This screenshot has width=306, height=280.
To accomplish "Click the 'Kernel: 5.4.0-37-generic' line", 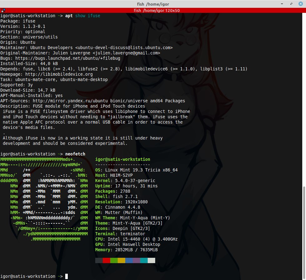I will click(x=125, y=181).
